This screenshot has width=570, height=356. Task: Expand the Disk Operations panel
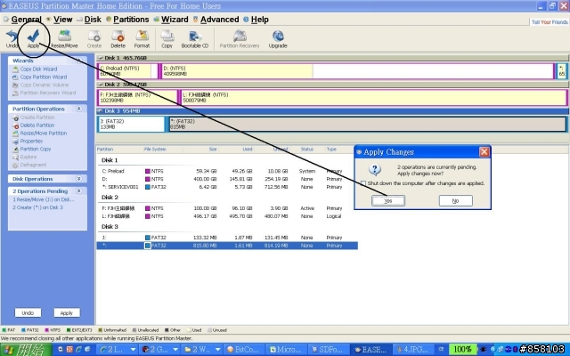(78, 179)
